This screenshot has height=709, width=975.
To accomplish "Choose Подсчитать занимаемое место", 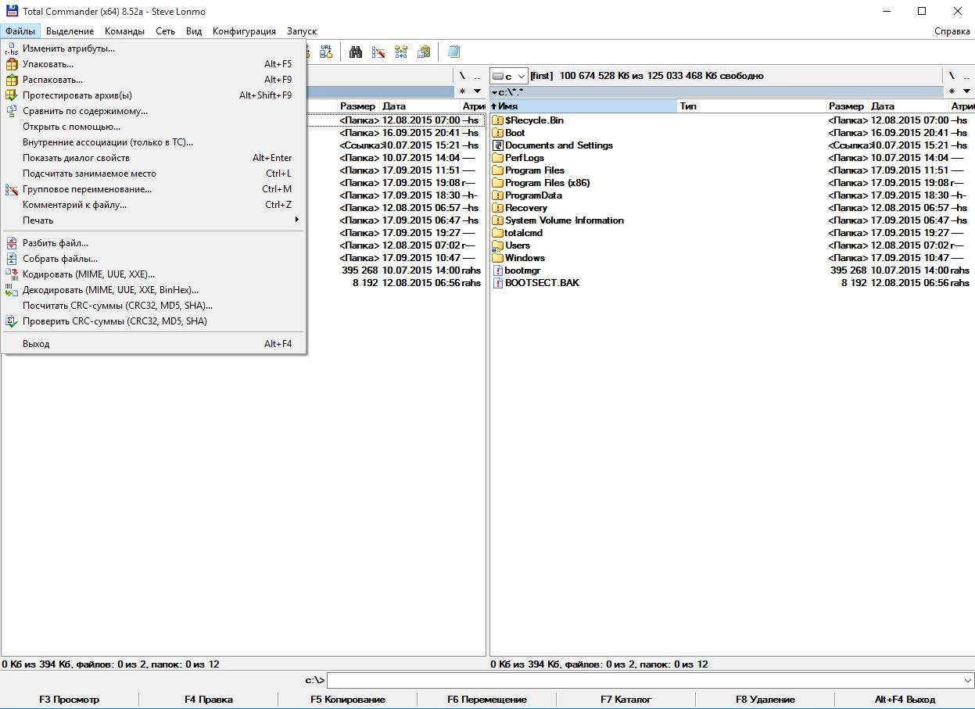I will (153, 174).
